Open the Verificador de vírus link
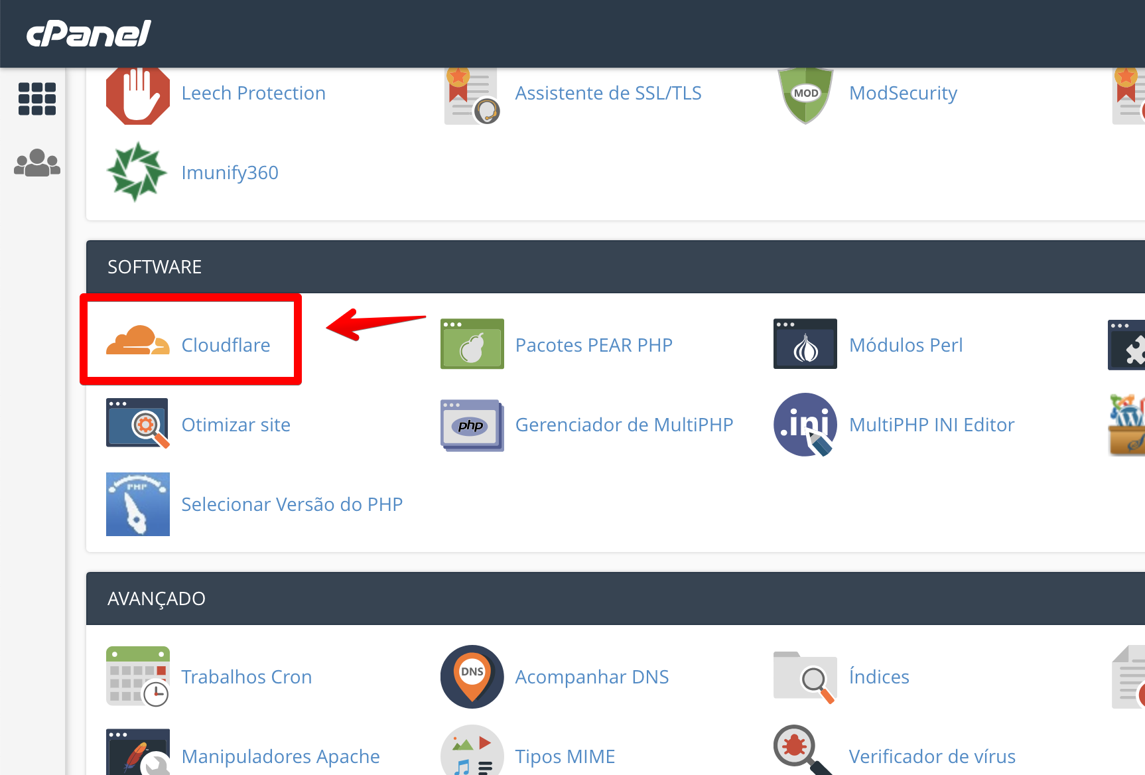1145x775 pixels. pyautogui.click(x=931, y=756)
